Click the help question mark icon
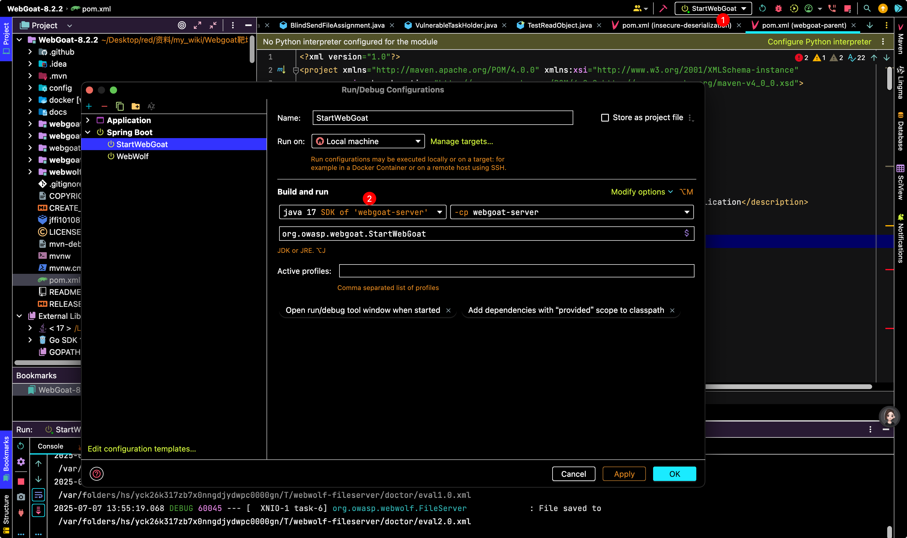This screenshot has width=907, height=538. tap(96, 473)
